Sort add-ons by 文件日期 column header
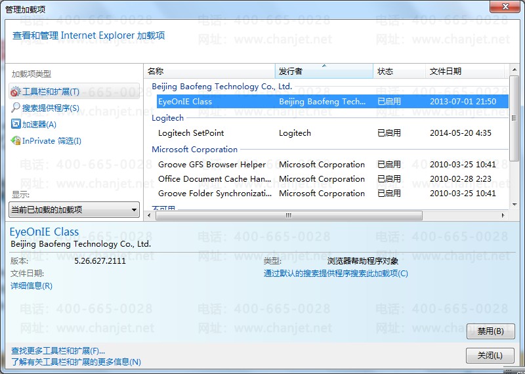 (465, 71)
